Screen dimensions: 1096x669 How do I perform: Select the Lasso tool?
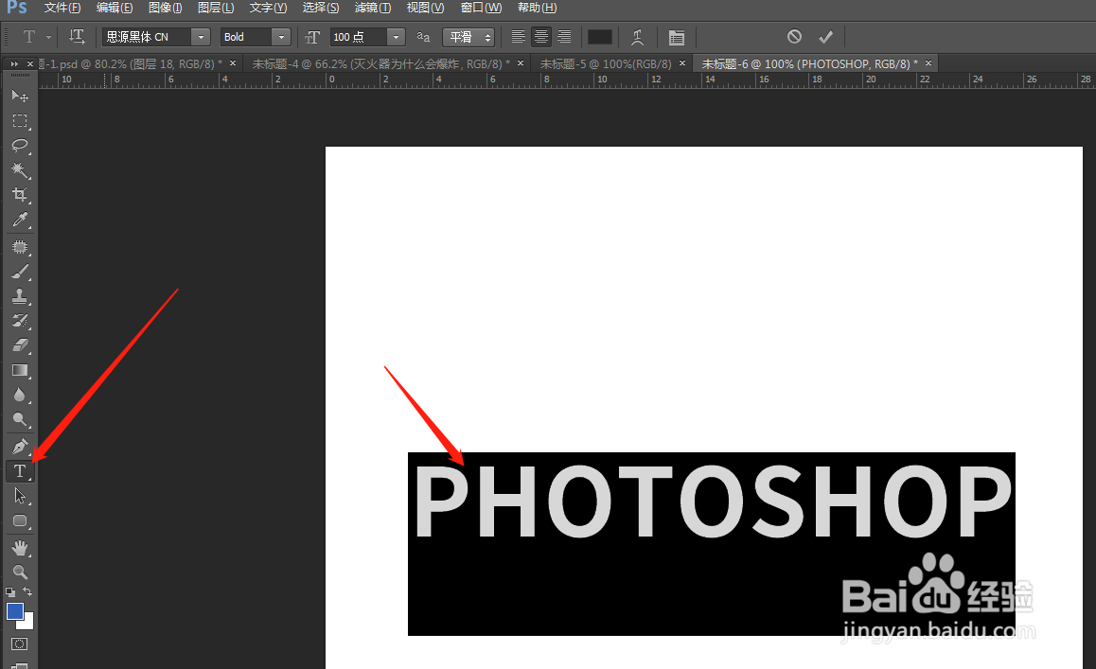(x=20, y=145)
